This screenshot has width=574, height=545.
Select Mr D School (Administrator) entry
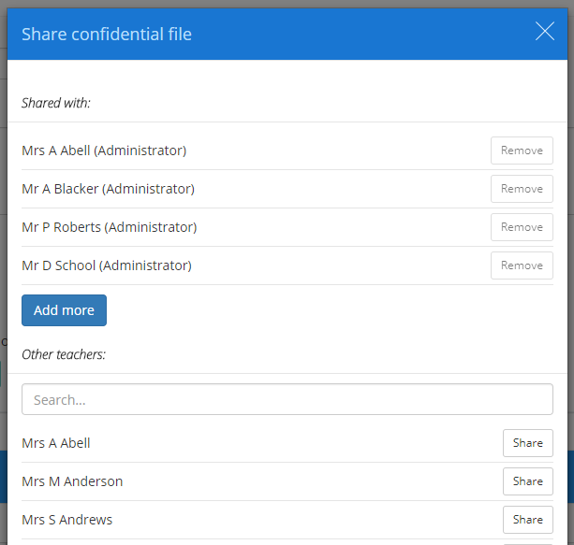point(107,265)
